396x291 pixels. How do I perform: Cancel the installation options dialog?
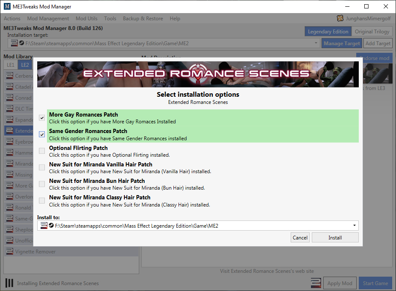point(300,237)
